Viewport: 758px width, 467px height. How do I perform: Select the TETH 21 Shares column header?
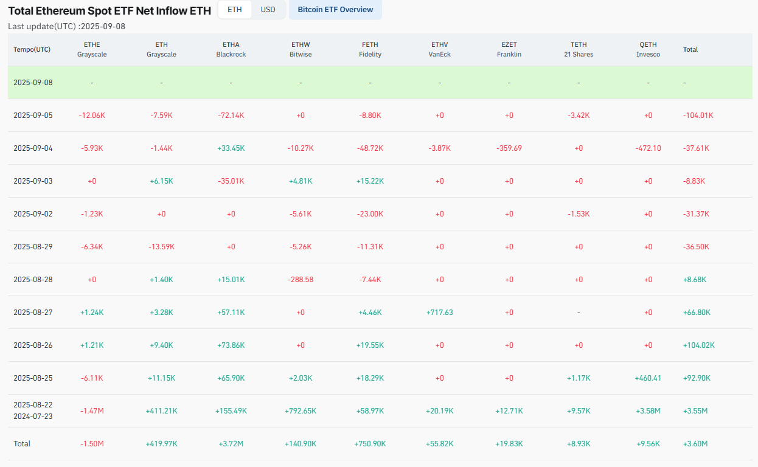579,49
